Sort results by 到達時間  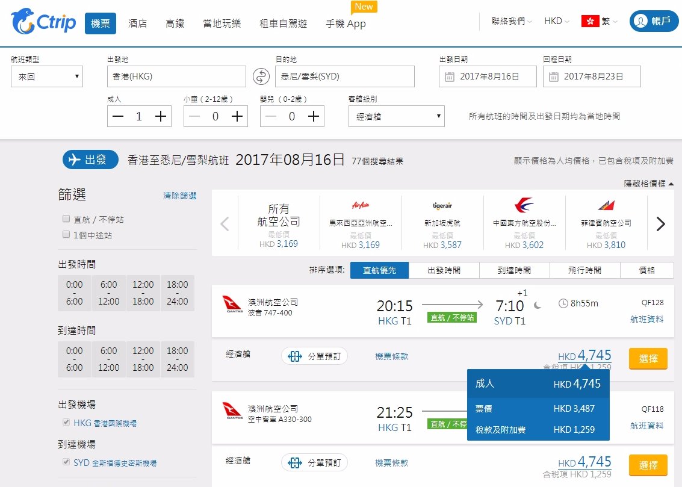[x=515, y=270]
